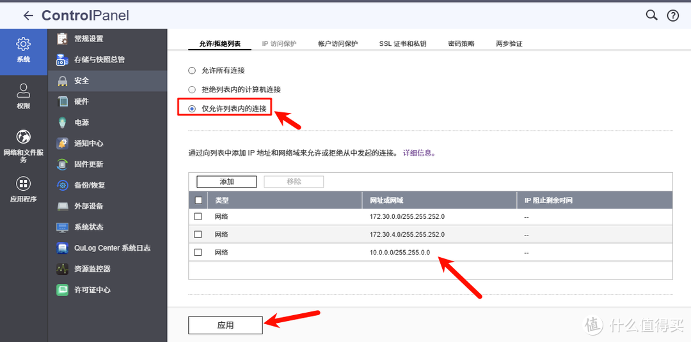This screenshot has height=342, width=691.
Task: Open the 权限 user icon section
Action: point(24,91)
